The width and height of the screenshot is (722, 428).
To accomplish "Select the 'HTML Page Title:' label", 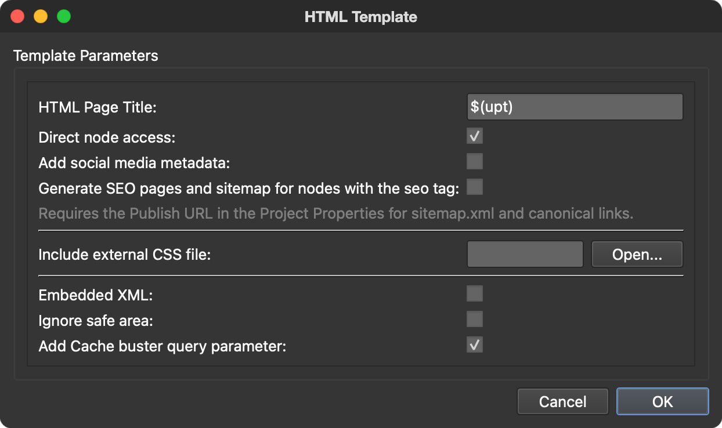I will (98, 107).
